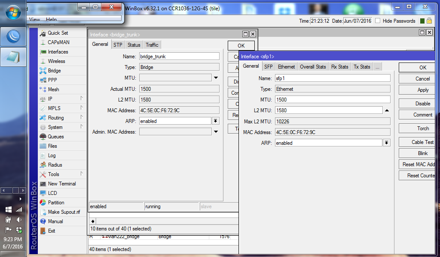Click OK in bridge_trunk window

point(241,46)
